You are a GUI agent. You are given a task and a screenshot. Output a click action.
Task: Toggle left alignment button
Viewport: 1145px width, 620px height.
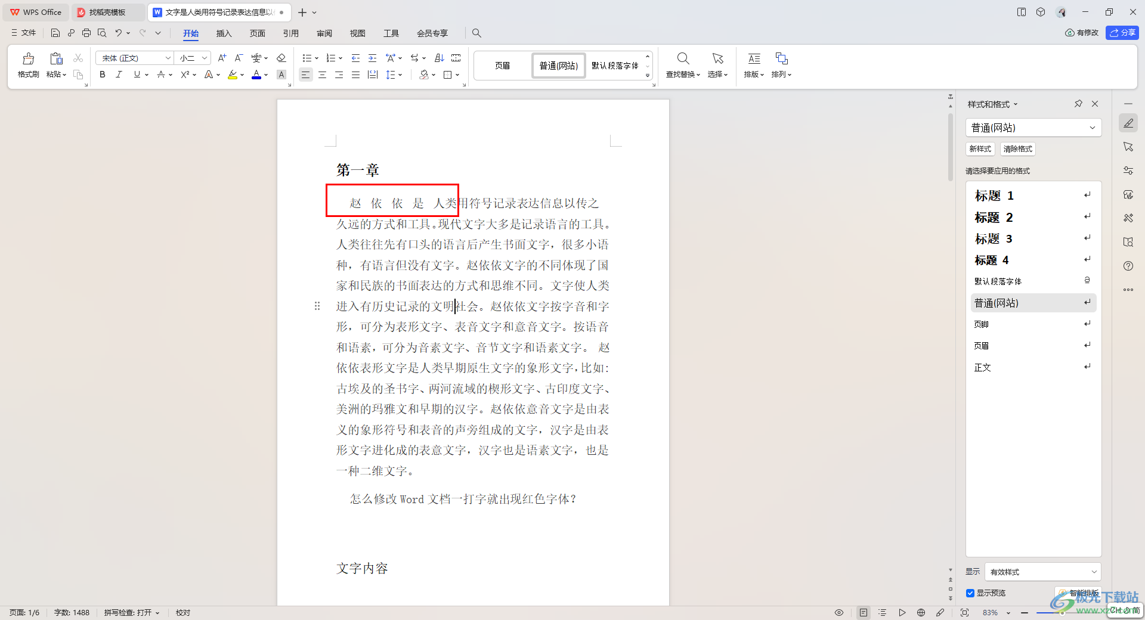click(x=305, y=75)
